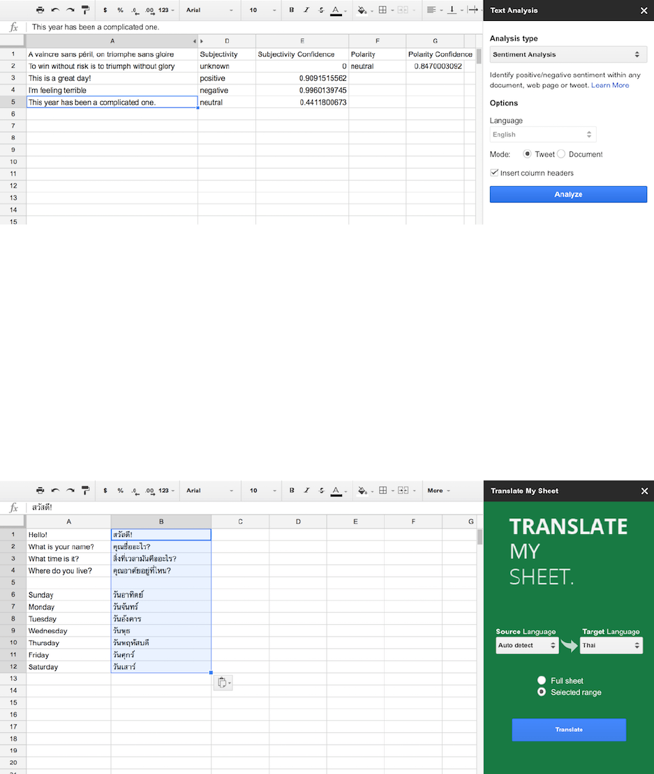Click the undo arrow in the Translate sheet toolbar
The width and height of the screenshot is (654, 774).
click(55, 490)
